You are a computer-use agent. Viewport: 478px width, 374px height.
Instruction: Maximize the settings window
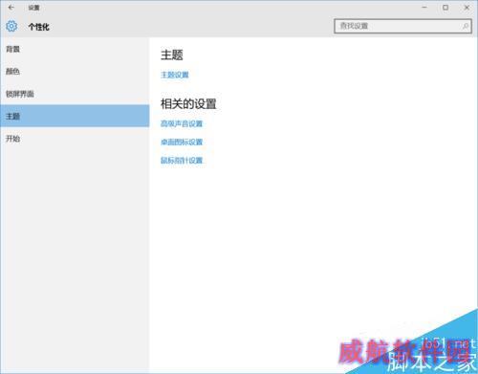click(x=445, y=7)
